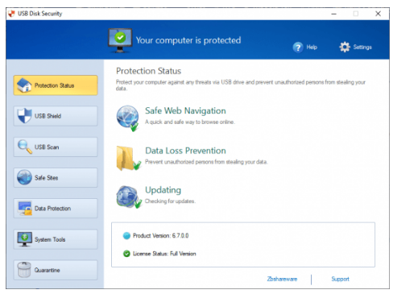This screenshot has height=294, width=393.
Task: Click the 'Your computer is protected' text
Action: point(188,40)
